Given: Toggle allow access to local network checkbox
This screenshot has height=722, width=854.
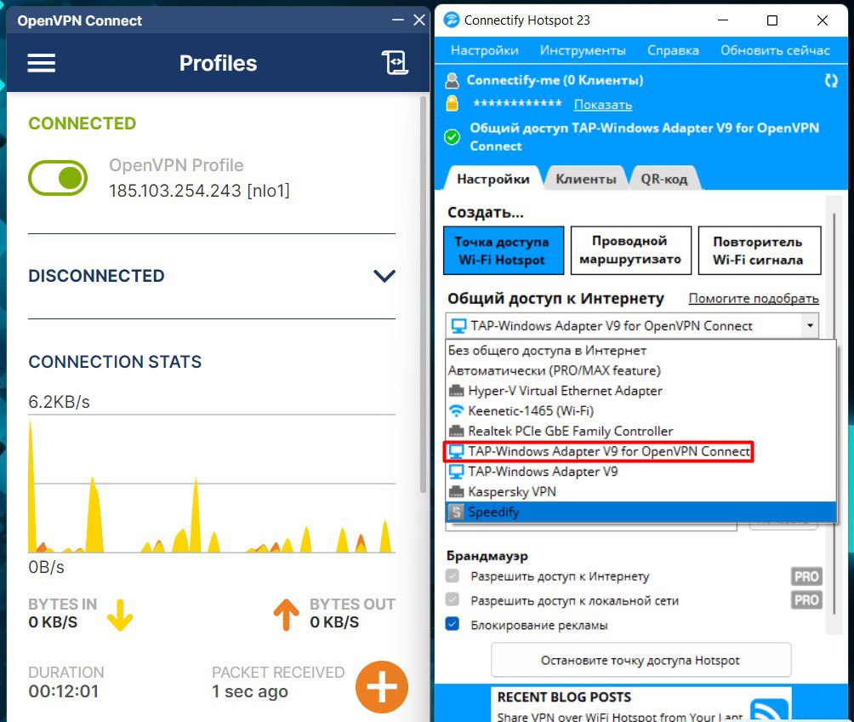Looking at the screenshot, I should (x=453, y=600).
